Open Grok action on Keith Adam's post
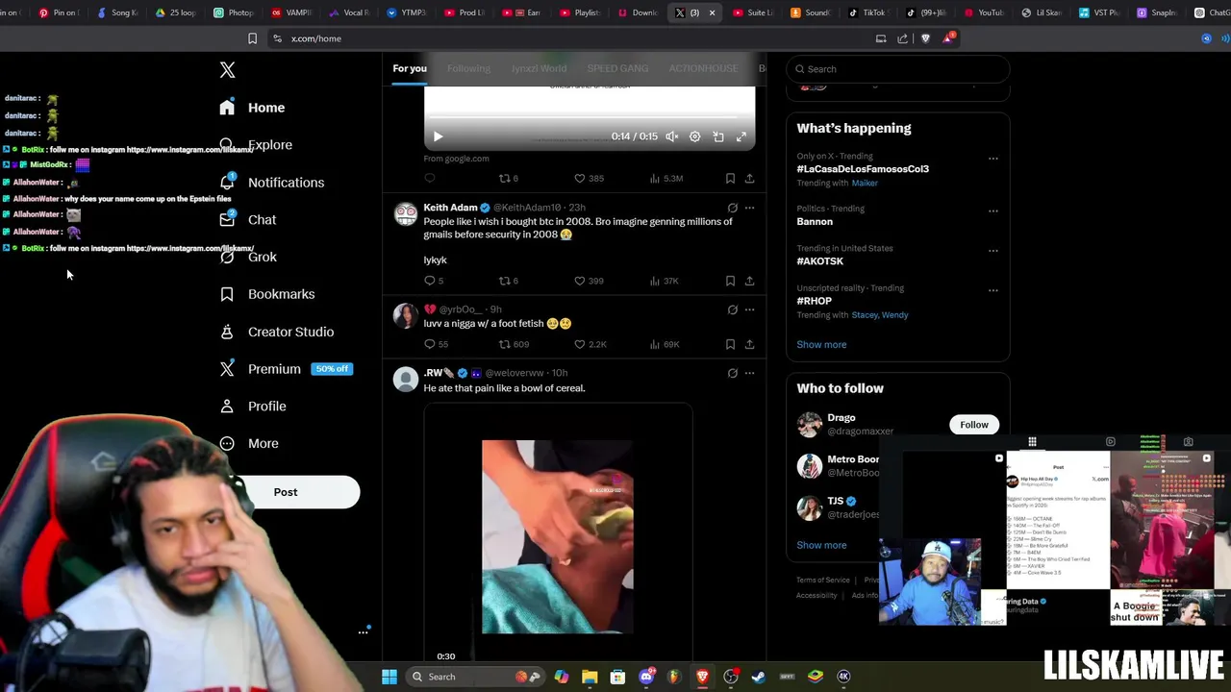1231x692 pixels. click(x=733, y=208)
